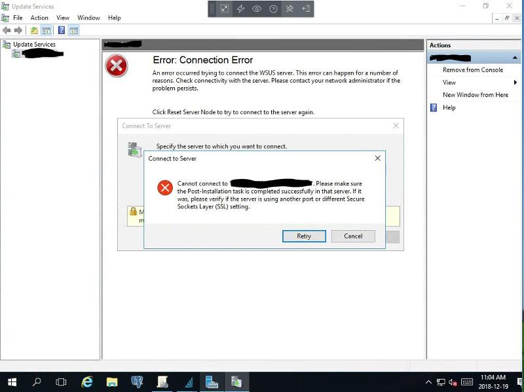Click the fullscreen icon in the remote toolbar
This screenshot has height=392, width=524.
pyautogui.click(x=225, y=9)
